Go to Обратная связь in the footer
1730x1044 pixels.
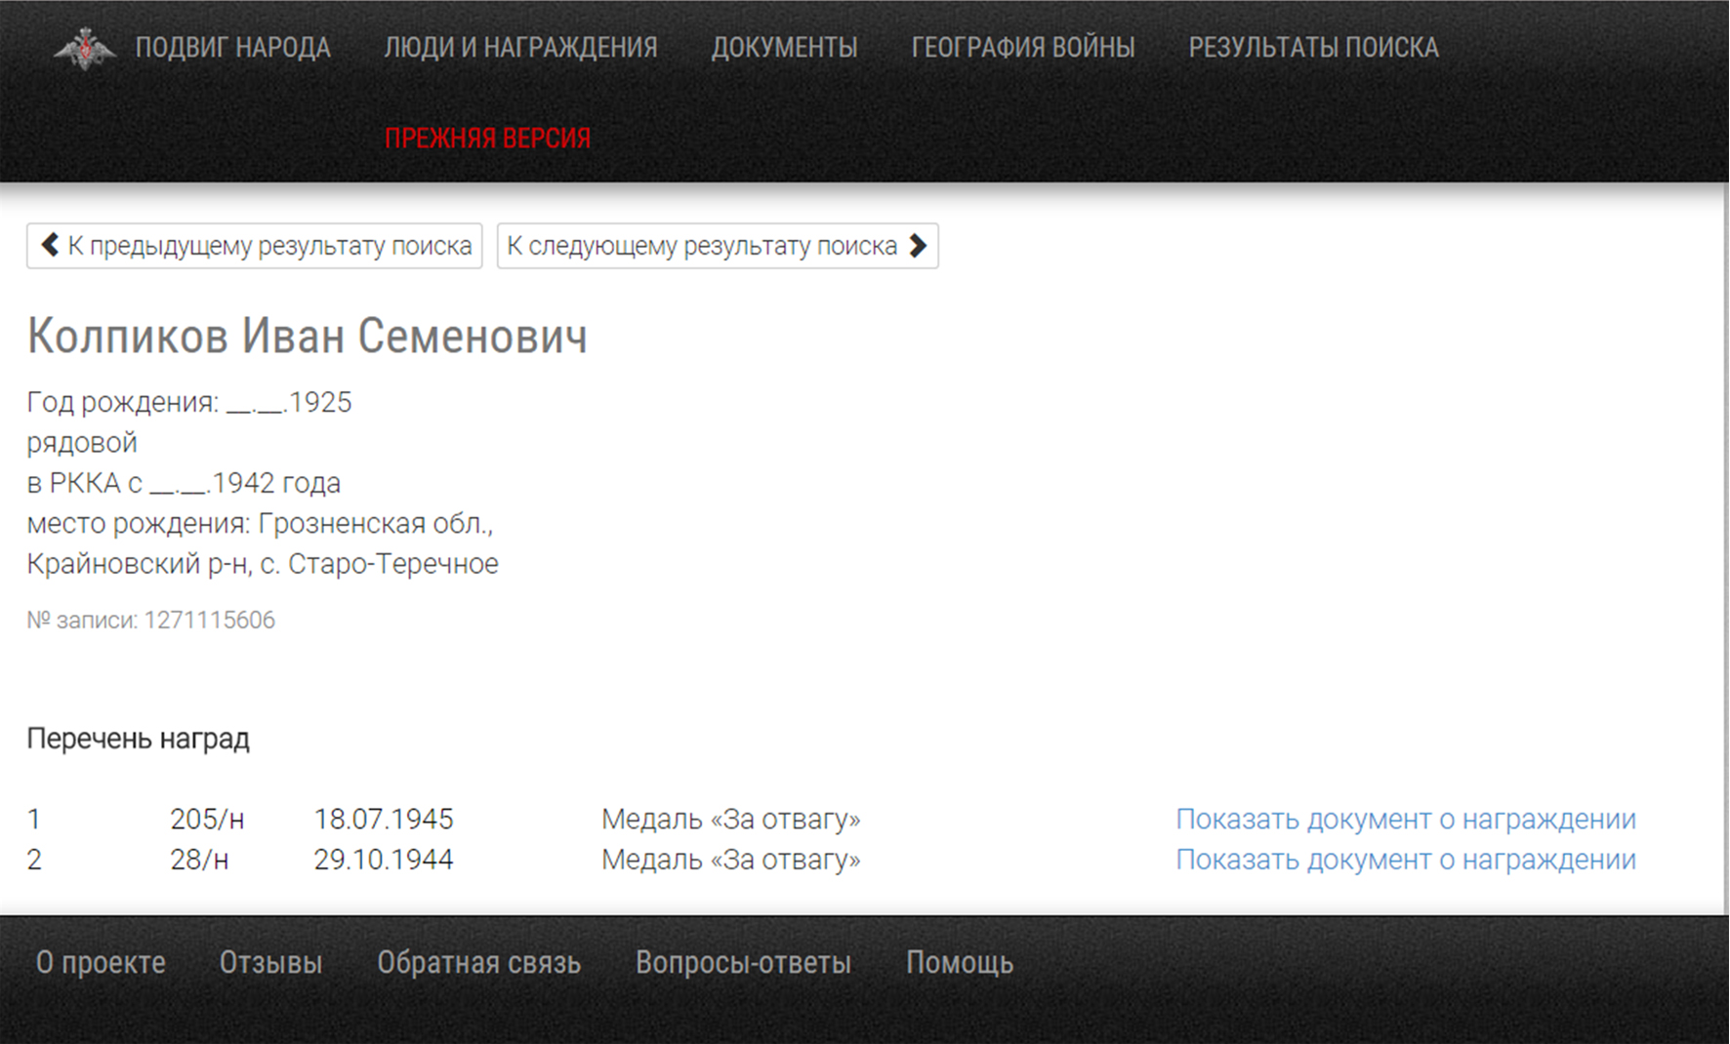click(478, 963)
